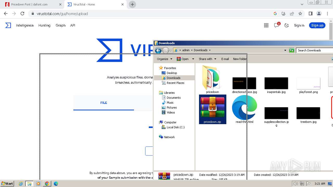This screenshot has width=333, height=187.
Task: Toggle VirusTotal dark mode moon icon
Action: point(286,25)
